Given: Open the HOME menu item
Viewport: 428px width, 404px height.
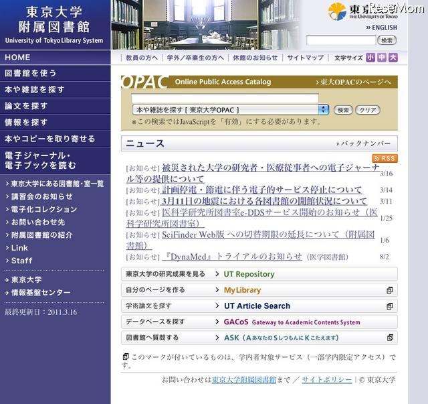Looking at the screenshot, I should point(55,58).
